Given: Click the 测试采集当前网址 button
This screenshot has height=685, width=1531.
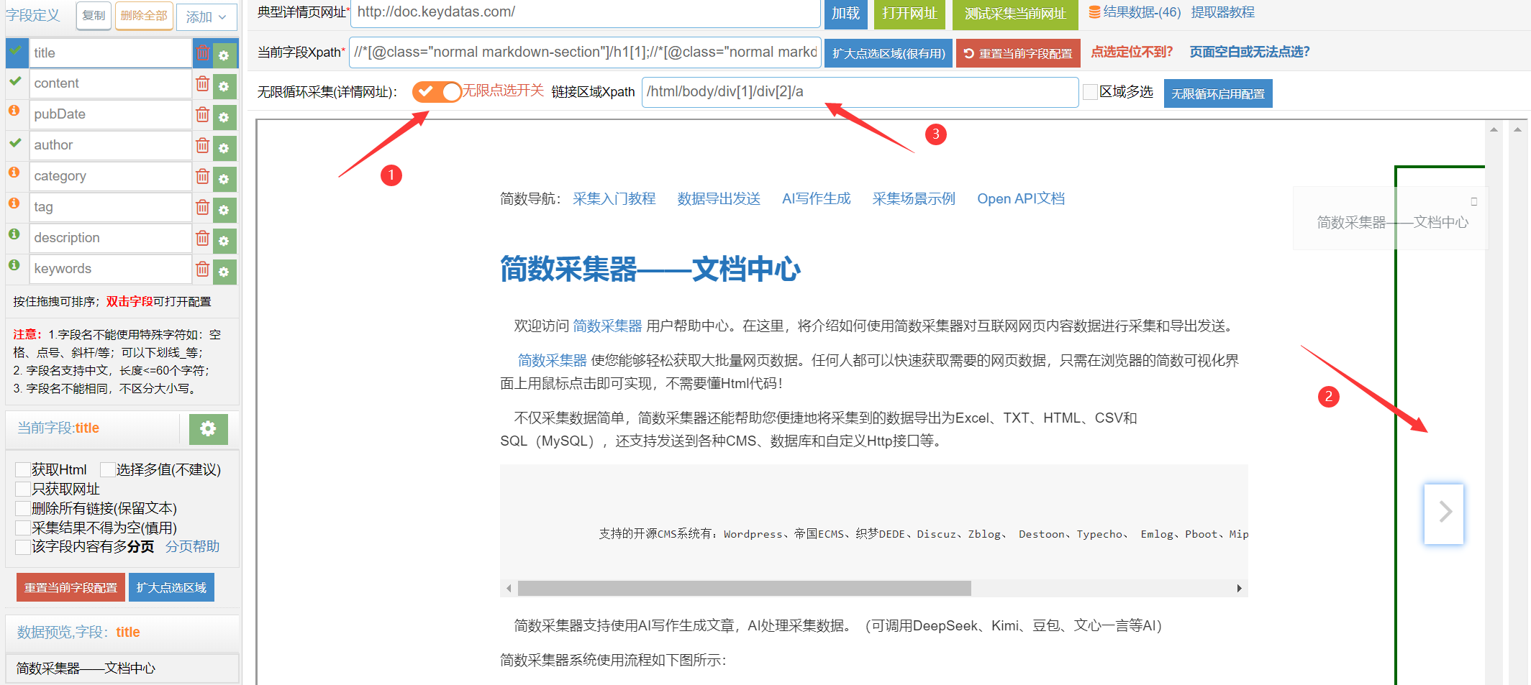Looking at the screenshot, I should pyautogui.click(x=1014, y=14).
